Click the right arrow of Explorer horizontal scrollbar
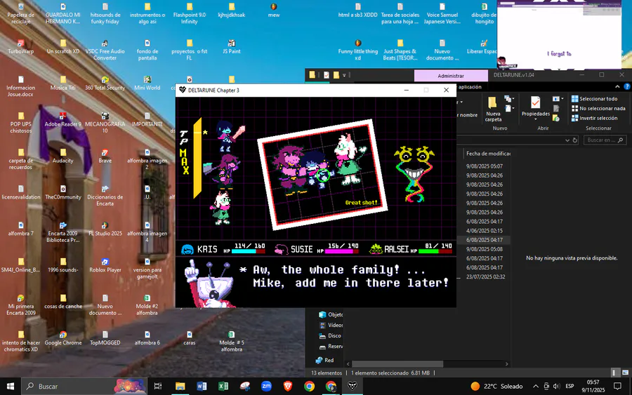This screenshot has height=395, width=632. pyautogui.click(x=506, y=363)
